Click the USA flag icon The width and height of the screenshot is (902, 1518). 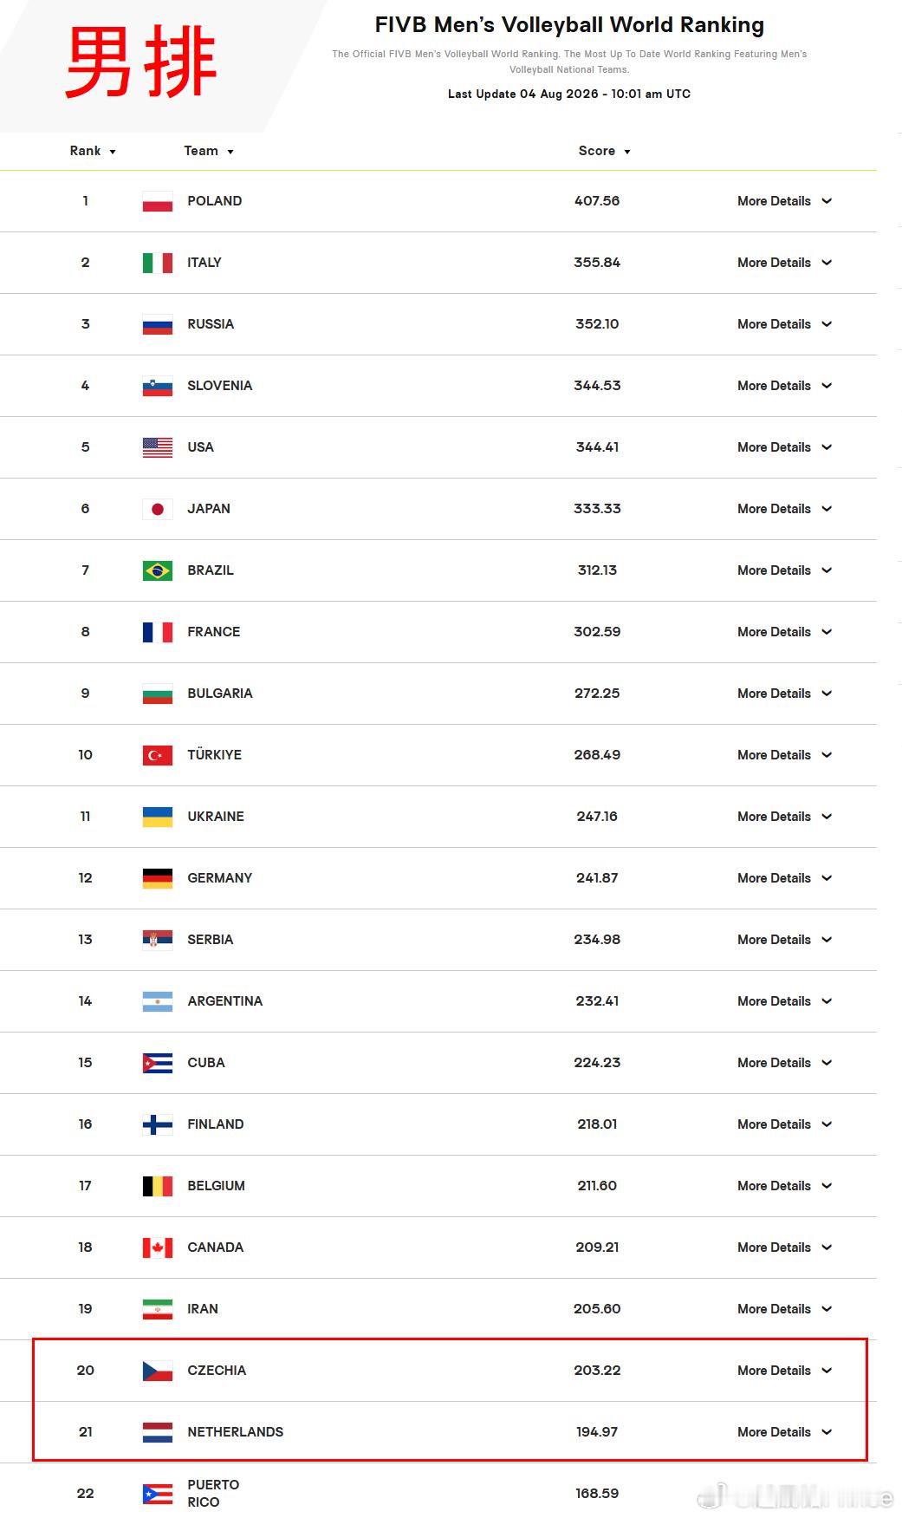click(x=158, y=447)
